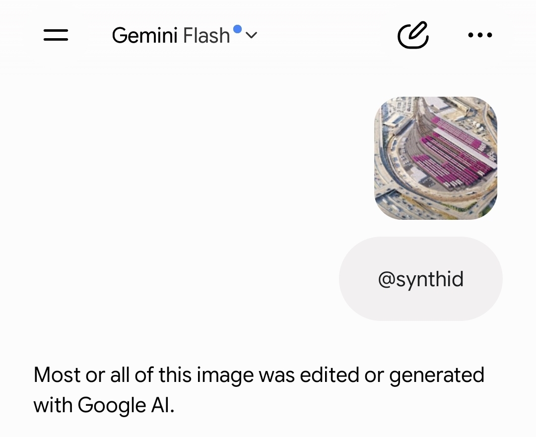
Task: Open the Gemini Flash model dropdown
Action: (185, 35)
